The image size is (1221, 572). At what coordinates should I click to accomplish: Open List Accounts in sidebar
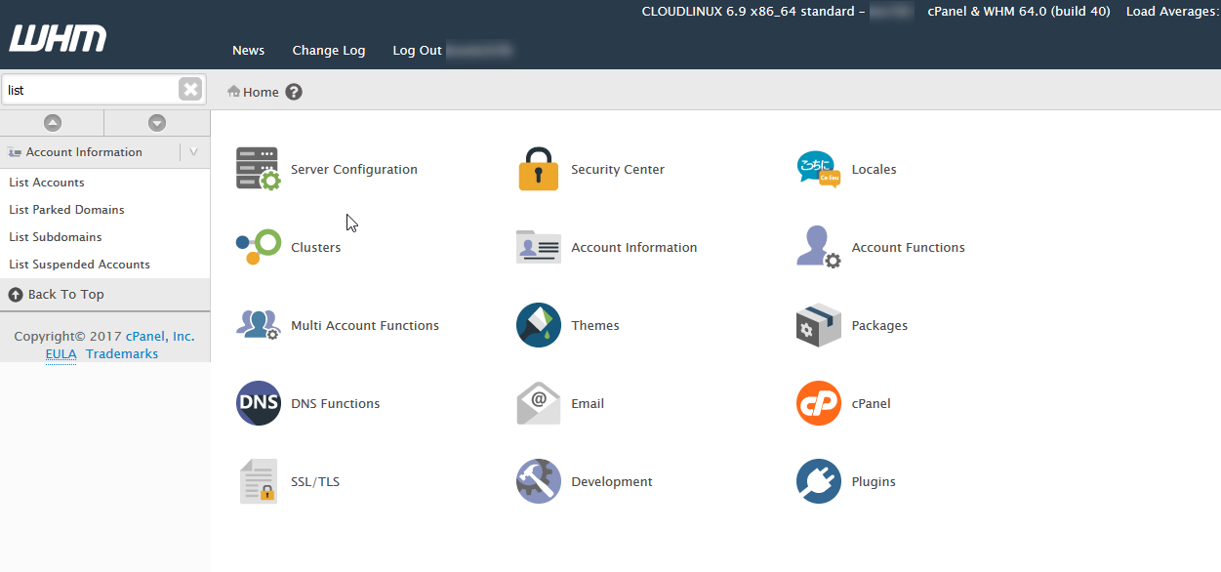pyautogui.click(x=47, y=183)
